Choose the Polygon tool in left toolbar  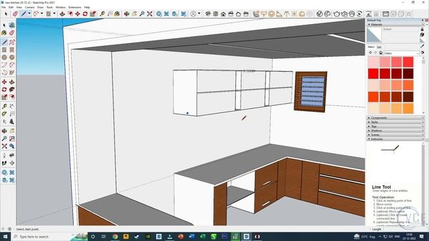click(12, 58)
